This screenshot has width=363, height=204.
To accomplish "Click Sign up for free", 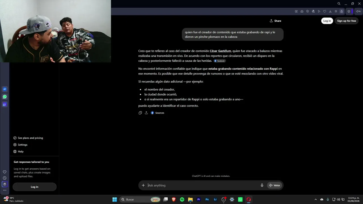I will pyautogui.click(x=347, y=21).
